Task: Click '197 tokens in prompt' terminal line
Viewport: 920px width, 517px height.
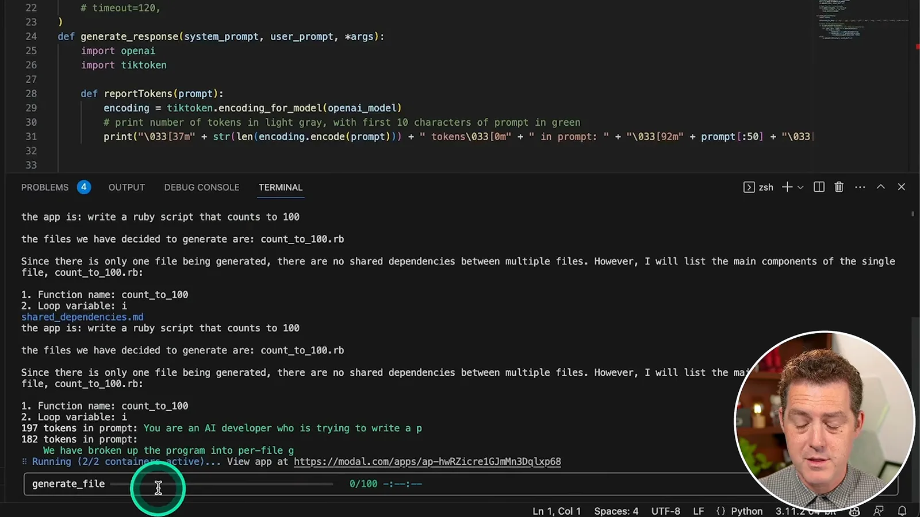Action: (x=79, y=428)
